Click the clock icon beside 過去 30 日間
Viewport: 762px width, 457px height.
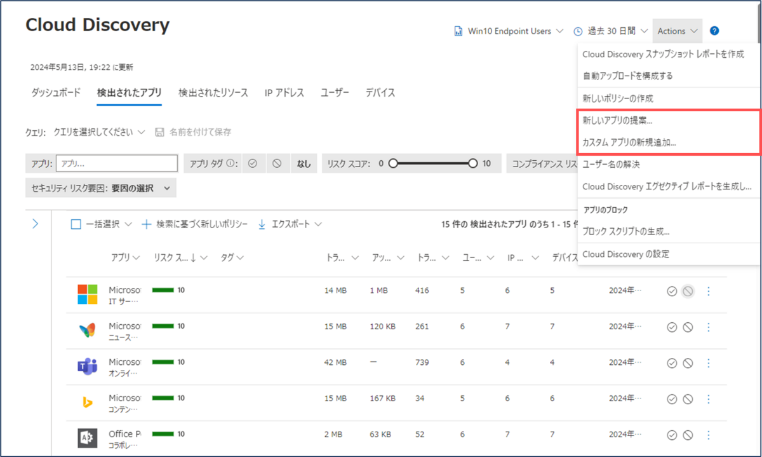coord(578,31)
